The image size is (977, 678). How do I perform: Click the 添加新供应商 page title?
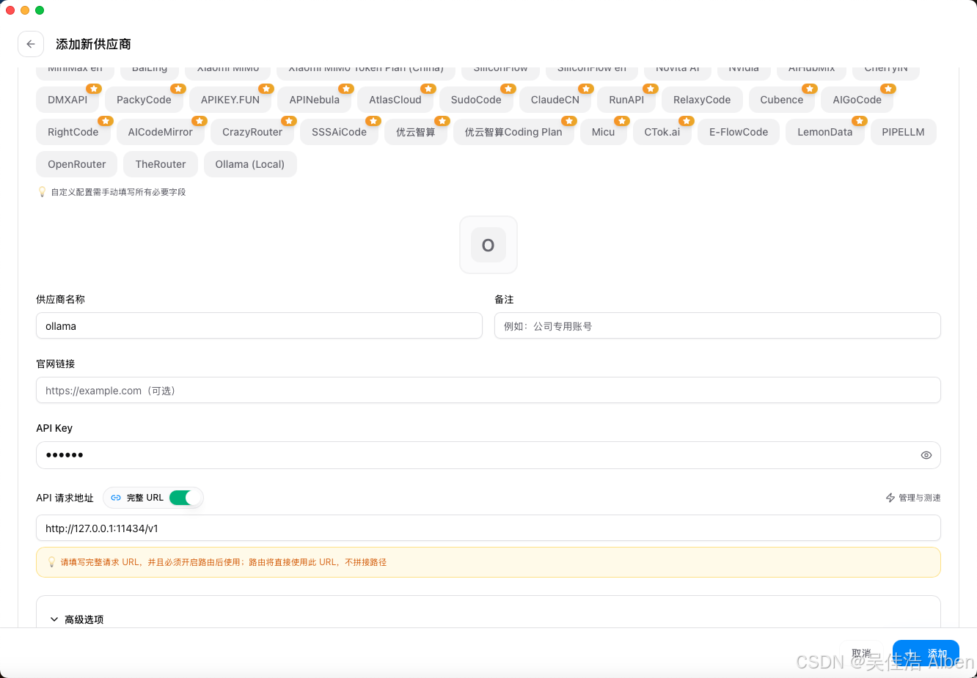[93, 44]
